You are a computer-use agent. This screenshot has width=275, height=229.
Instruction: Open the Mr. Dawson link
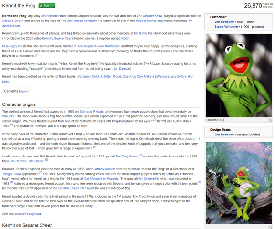coord(122,69)
